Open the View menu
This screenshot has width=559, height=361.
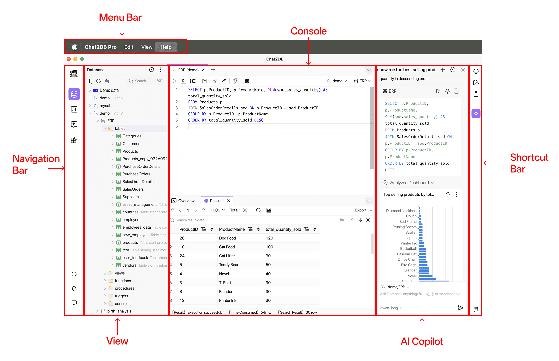pos(147,47)
